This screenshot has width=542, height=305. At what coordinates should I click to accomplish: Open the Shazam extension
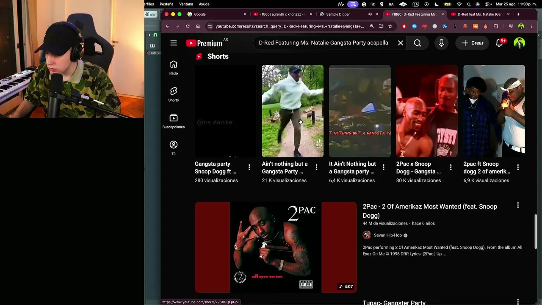(414, 26)
